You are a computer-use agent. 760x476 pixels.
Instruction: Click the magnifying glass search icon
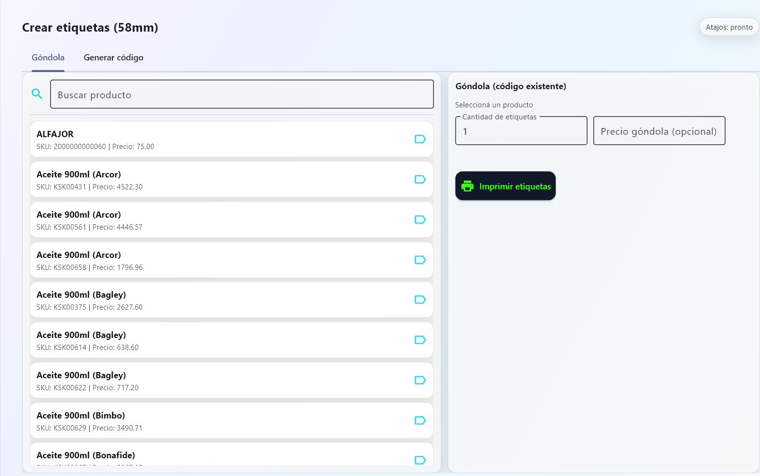[x=37, y=94]
